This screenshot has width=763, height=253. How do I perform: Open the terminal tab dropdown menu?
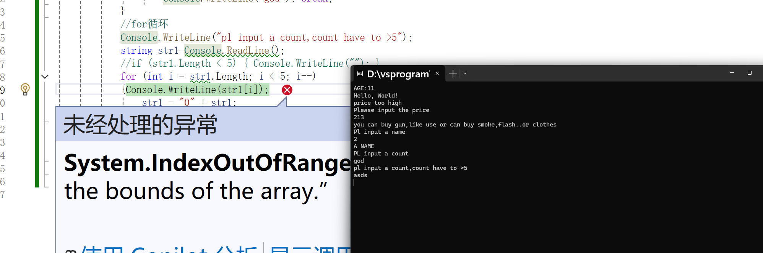click(x=465, y=74)
